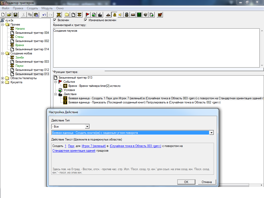Undo the last action

[44, 15]
